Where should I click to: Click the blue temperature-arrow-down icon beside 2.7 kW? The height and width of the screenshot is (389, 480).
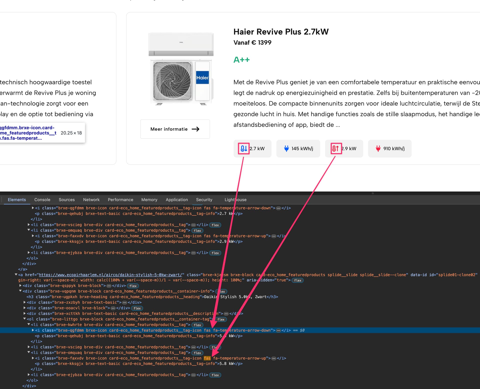click(x=244, y=149)
